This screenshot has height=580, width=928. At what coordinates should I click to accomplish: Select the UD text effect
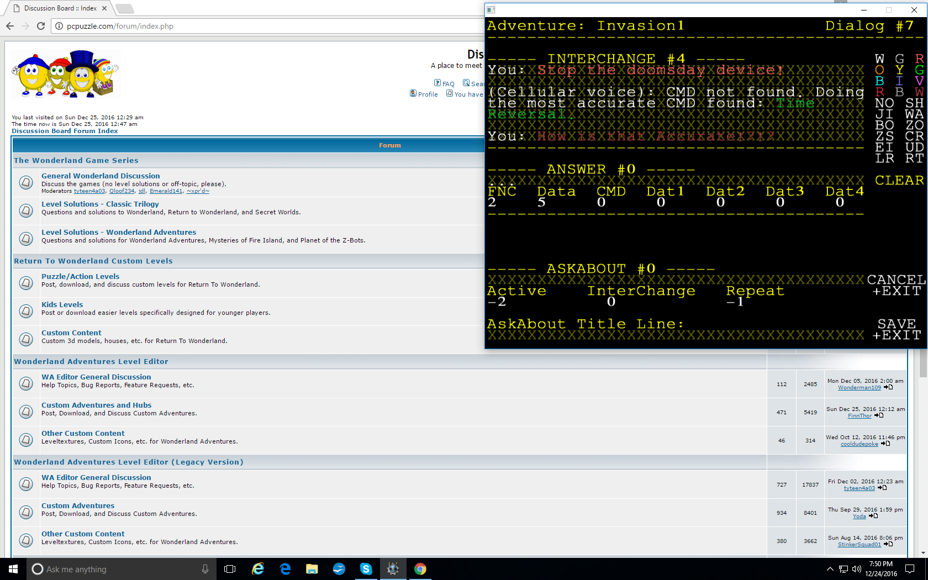[914, 147]
